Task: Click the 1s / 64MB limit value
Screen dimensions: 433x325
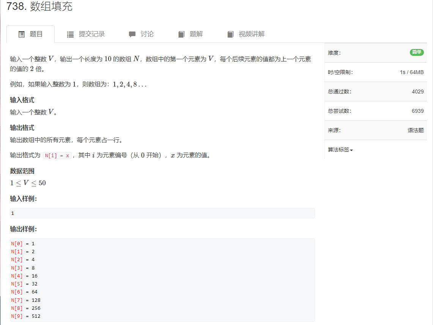Action: [412, 72]
